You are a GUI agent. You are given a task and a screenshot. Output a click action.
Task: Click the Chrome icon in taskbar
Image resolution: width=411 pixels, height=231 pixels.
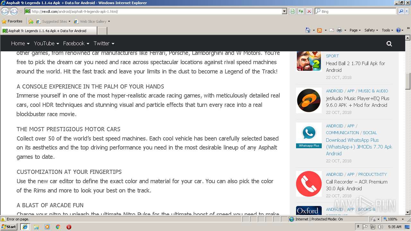58,227
